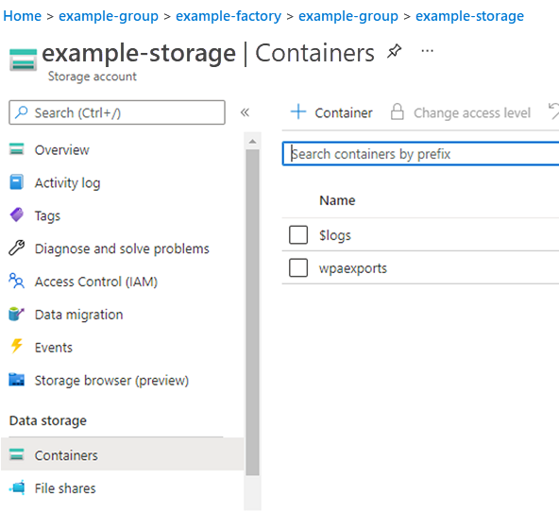The width and height of the screenshot is (559, 513).
Task: Click the magnifier icon in sidebar search
Action: (x=21, y=112)
